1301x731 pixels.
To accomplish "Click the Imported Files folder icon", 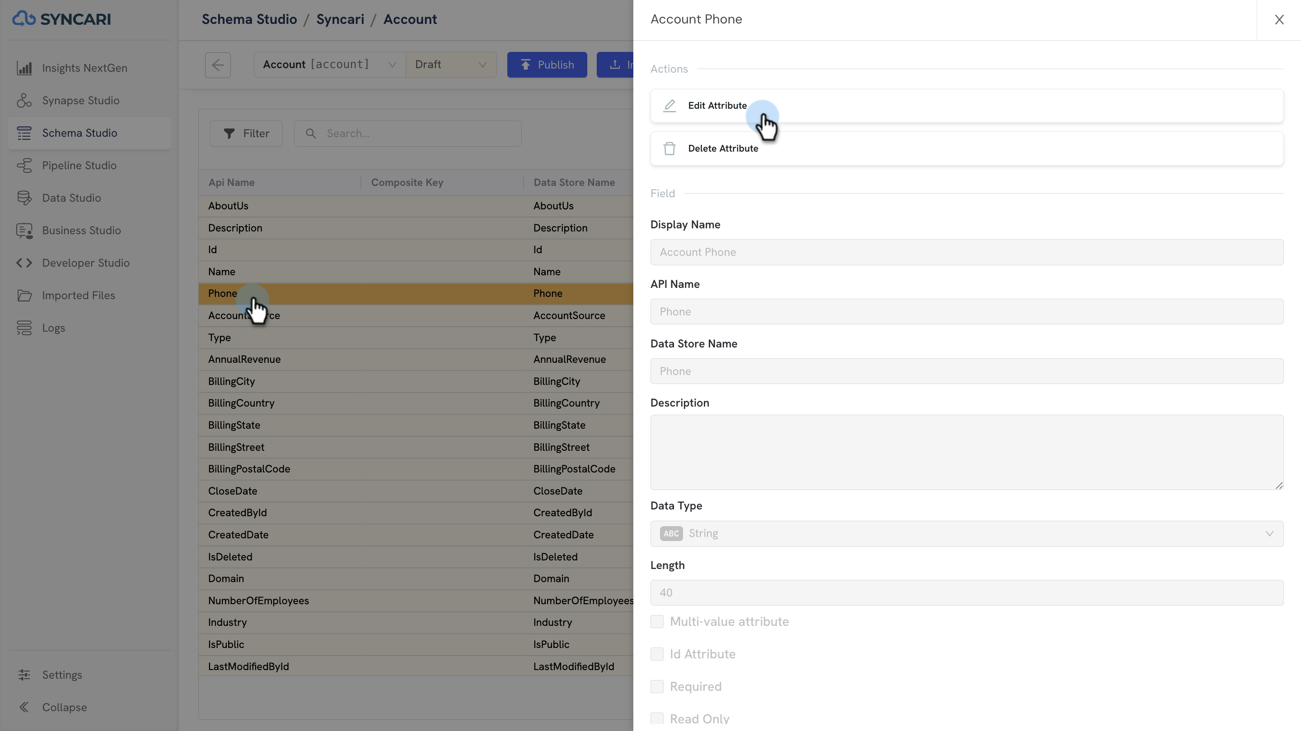I will pyautogui.click(x=24, y=296).
